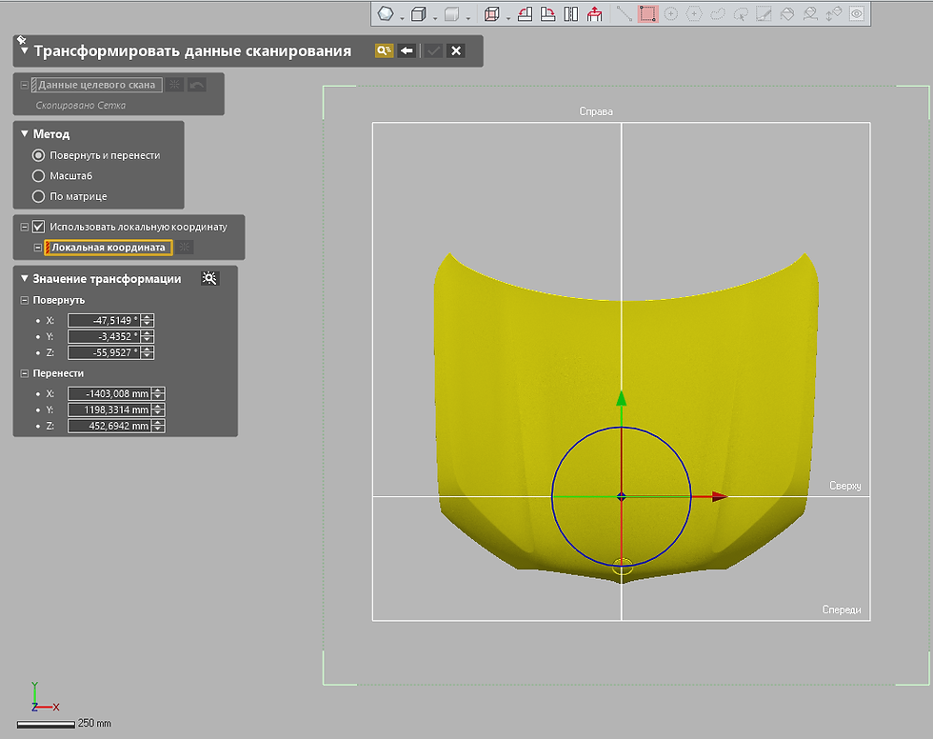933x739 pixels.
Task: Click the Локальная координата selection field
Action: tap(109, 248)
